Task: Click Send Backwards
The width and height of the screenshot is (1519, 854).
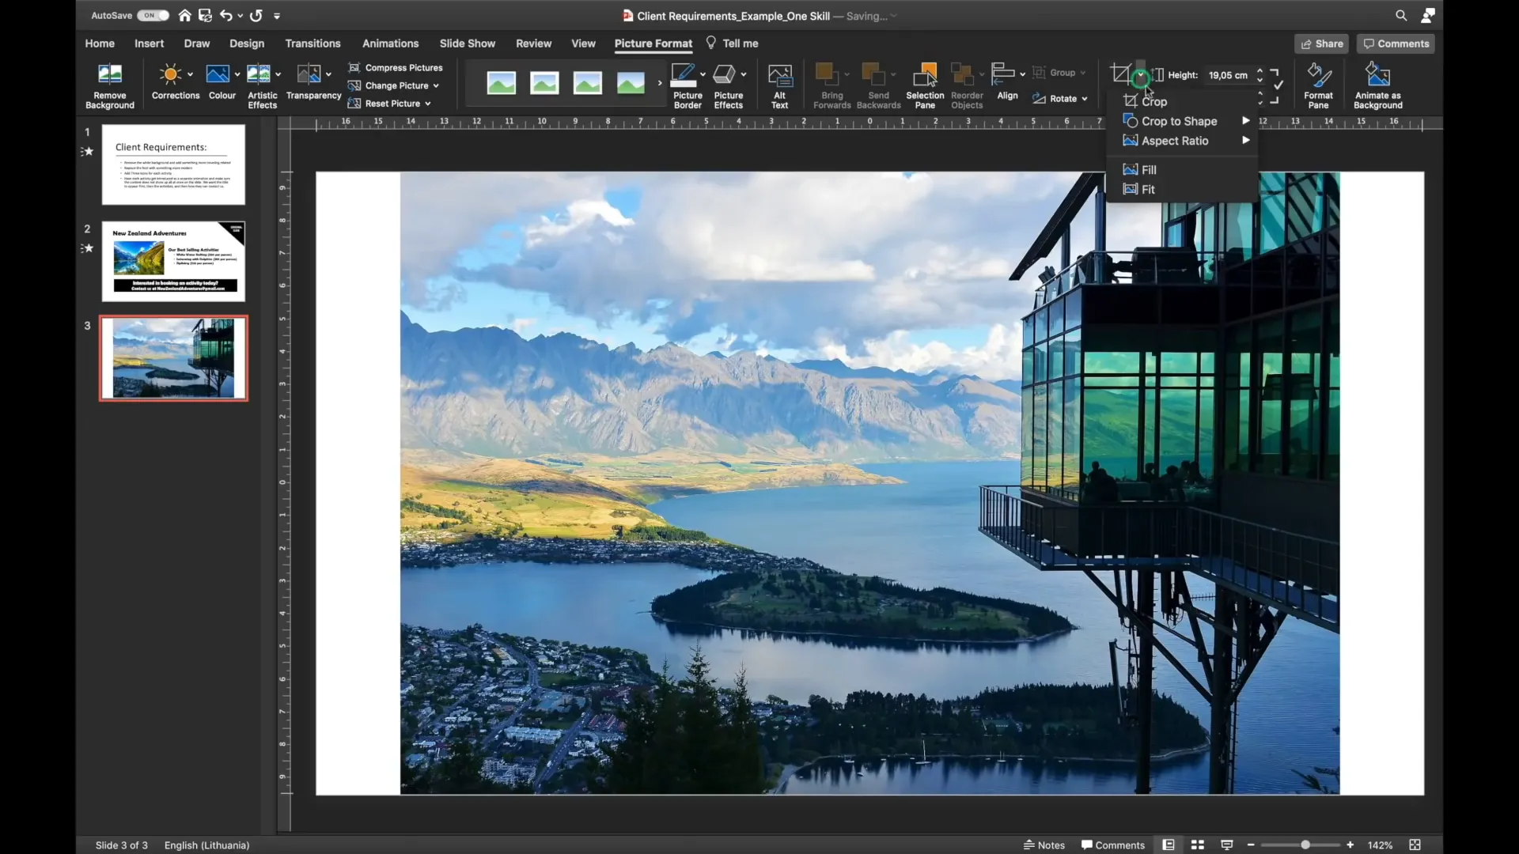Action: 879,85
